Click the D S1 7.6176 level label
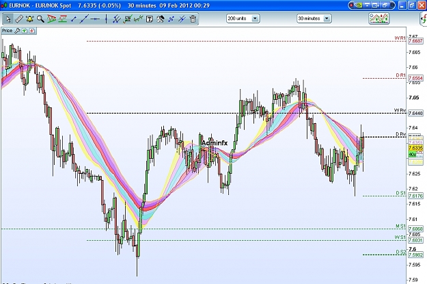The image size is (427, 284). (x=415, y=196)
